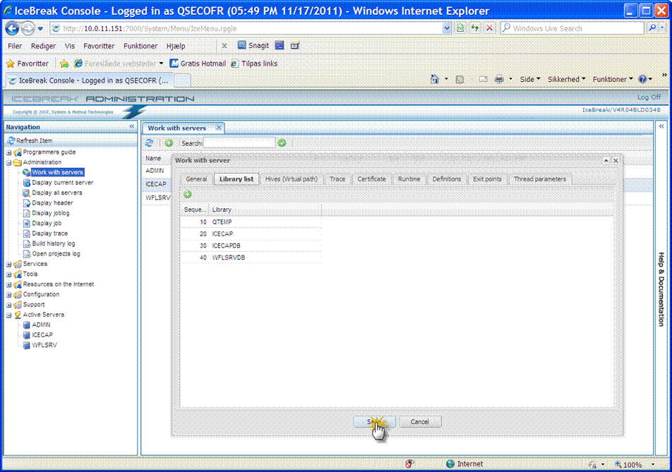
Task: Click the green add library icon
Action: click(187, 195)
